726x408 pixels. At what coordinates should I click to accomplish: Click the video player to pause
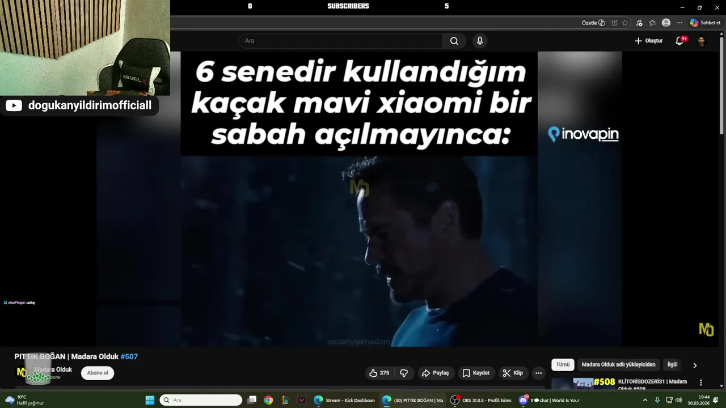tap(359, 198)
